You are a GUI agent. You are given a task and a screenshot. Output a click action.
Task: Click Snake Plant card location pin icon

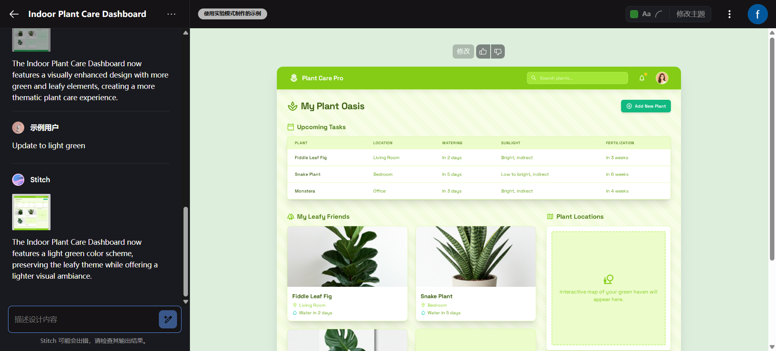click(x=423, y=305)
